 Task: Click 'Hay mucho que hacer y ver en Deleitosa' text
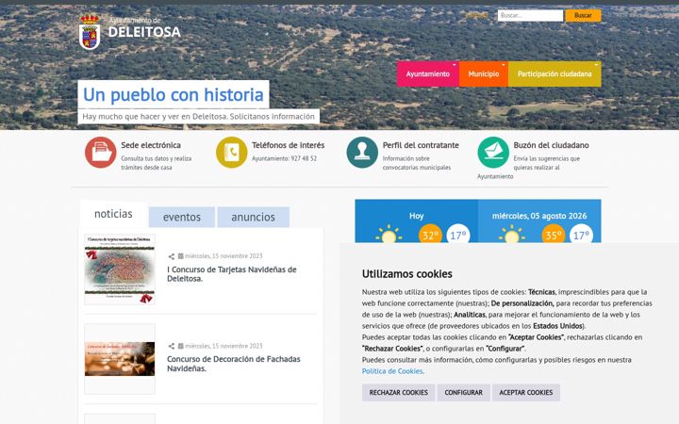(x=198, y=117)
